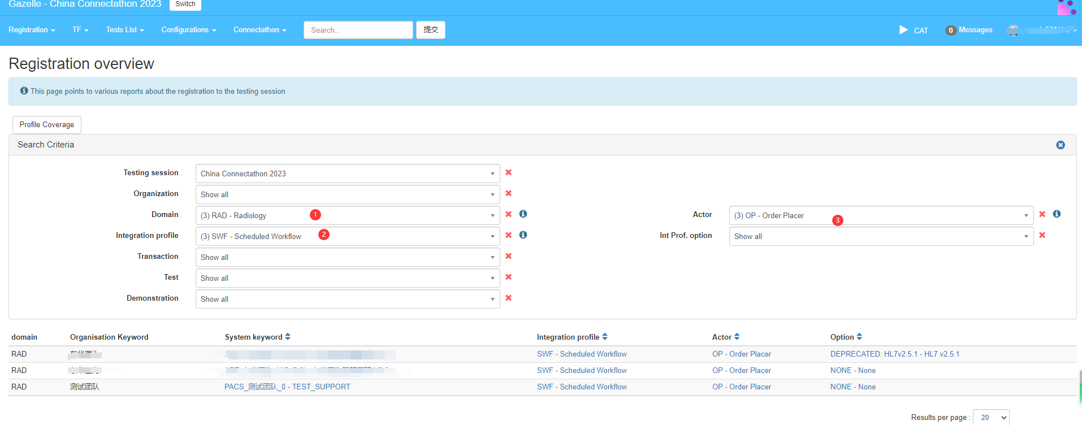Clear the Integration profile filter
Screen dimensions: 1082x425
(508, 235)
